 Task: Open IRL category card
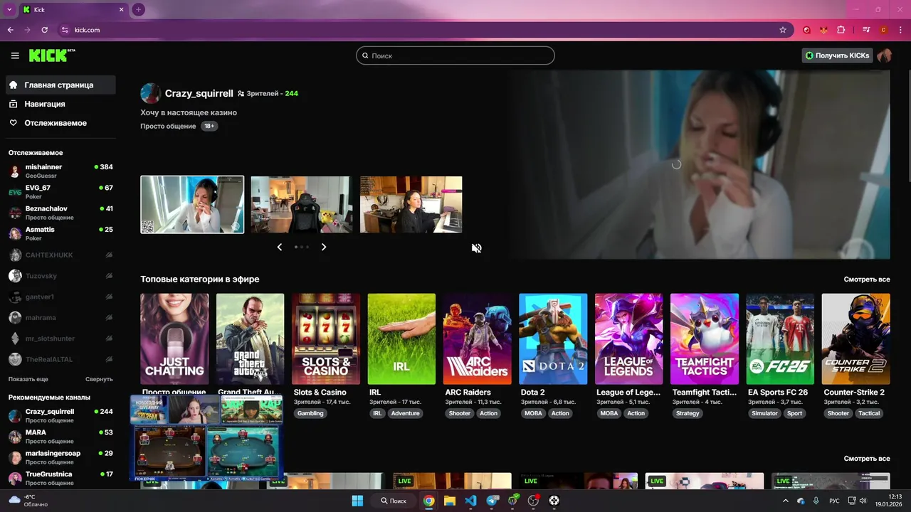coord(401,339)
